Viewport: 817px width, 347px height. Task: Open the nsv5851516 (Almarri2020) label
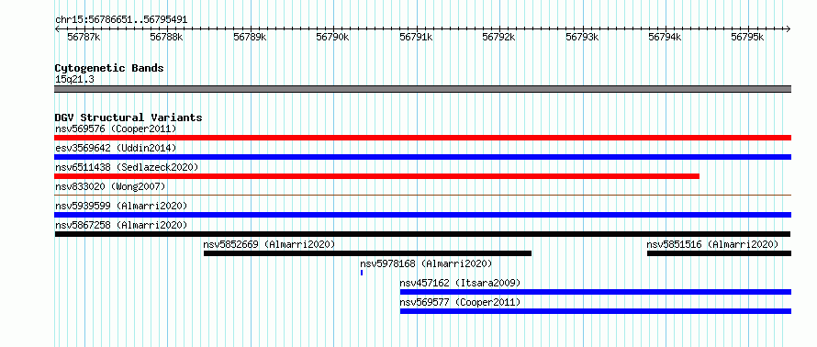tap(712, 244)
